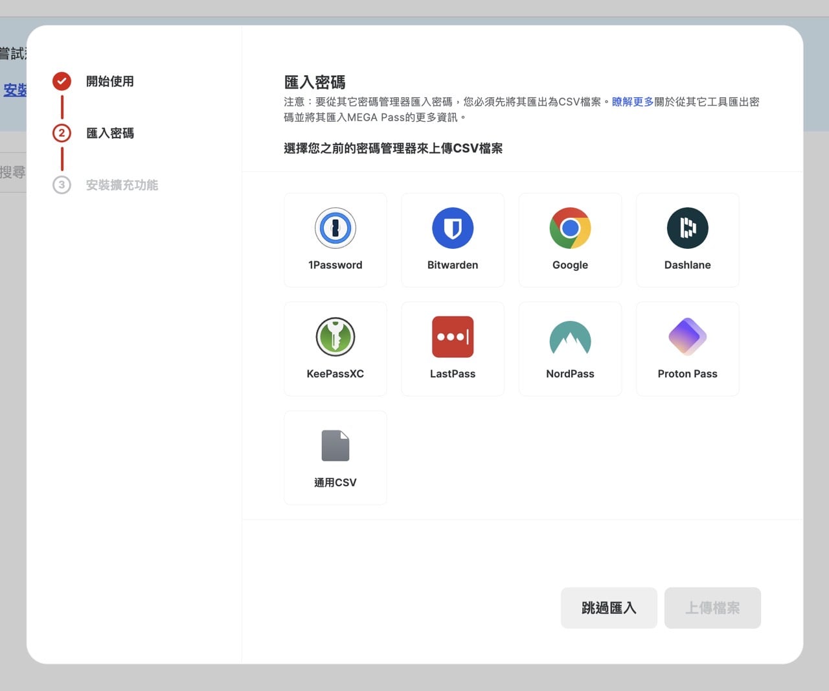Click the 上傳檔案 button
Image resolution: width=829 pixels, height=691 pixels.
tap(712, 608)
